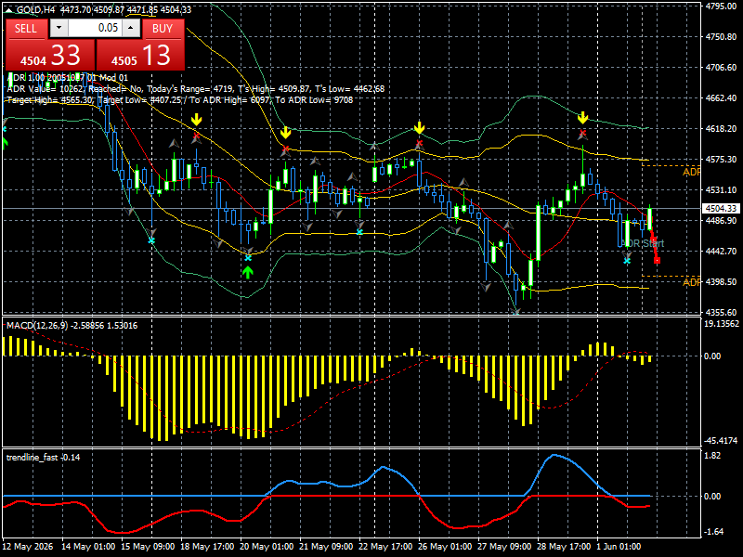Image resolution: width=743 pixels, height=557 pixels.
Task: Click the red X marker near 26 May
Action: (x=420, y=143)
